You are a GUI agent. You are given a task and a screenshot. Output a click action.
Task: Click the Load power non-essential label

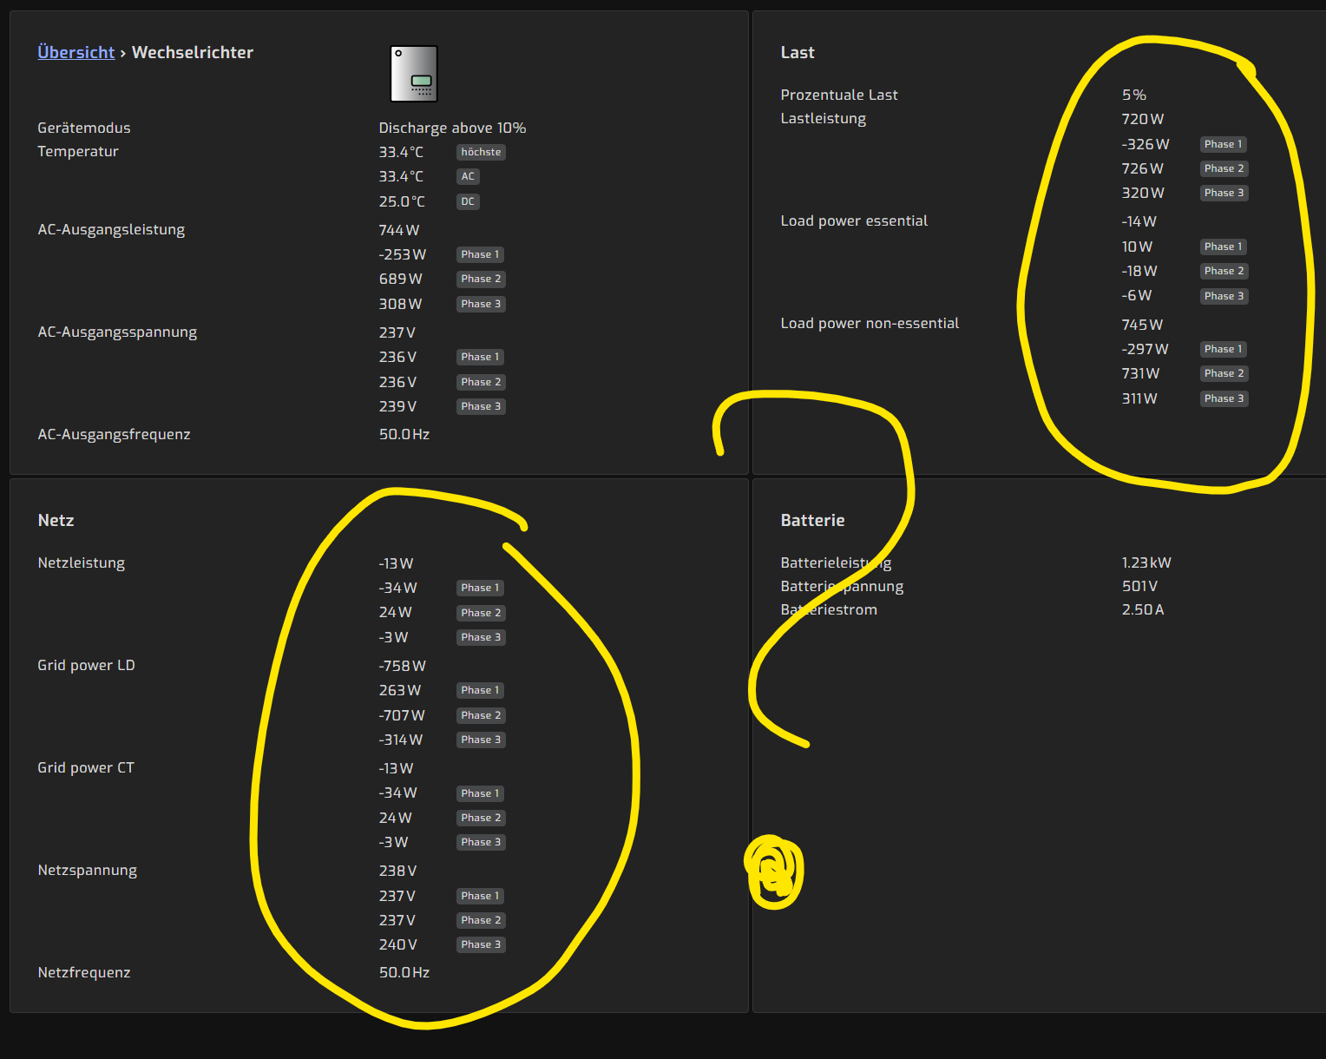(870, 323)
